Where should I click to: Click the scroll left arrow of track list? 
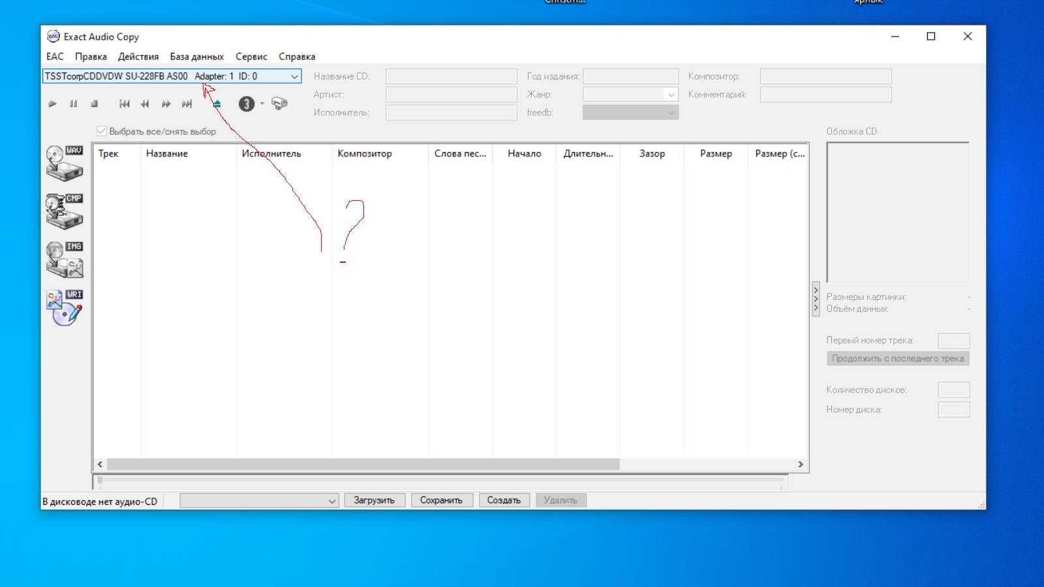(x=100, y=464)
